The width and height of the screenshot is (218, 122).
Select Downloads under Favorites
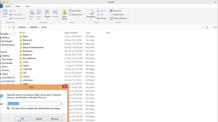pos(7,41)
